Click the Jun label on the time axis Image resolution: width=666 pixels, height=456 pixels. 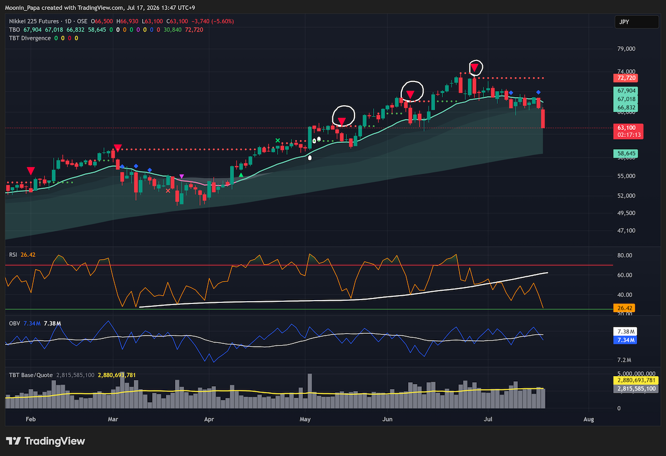387,420
